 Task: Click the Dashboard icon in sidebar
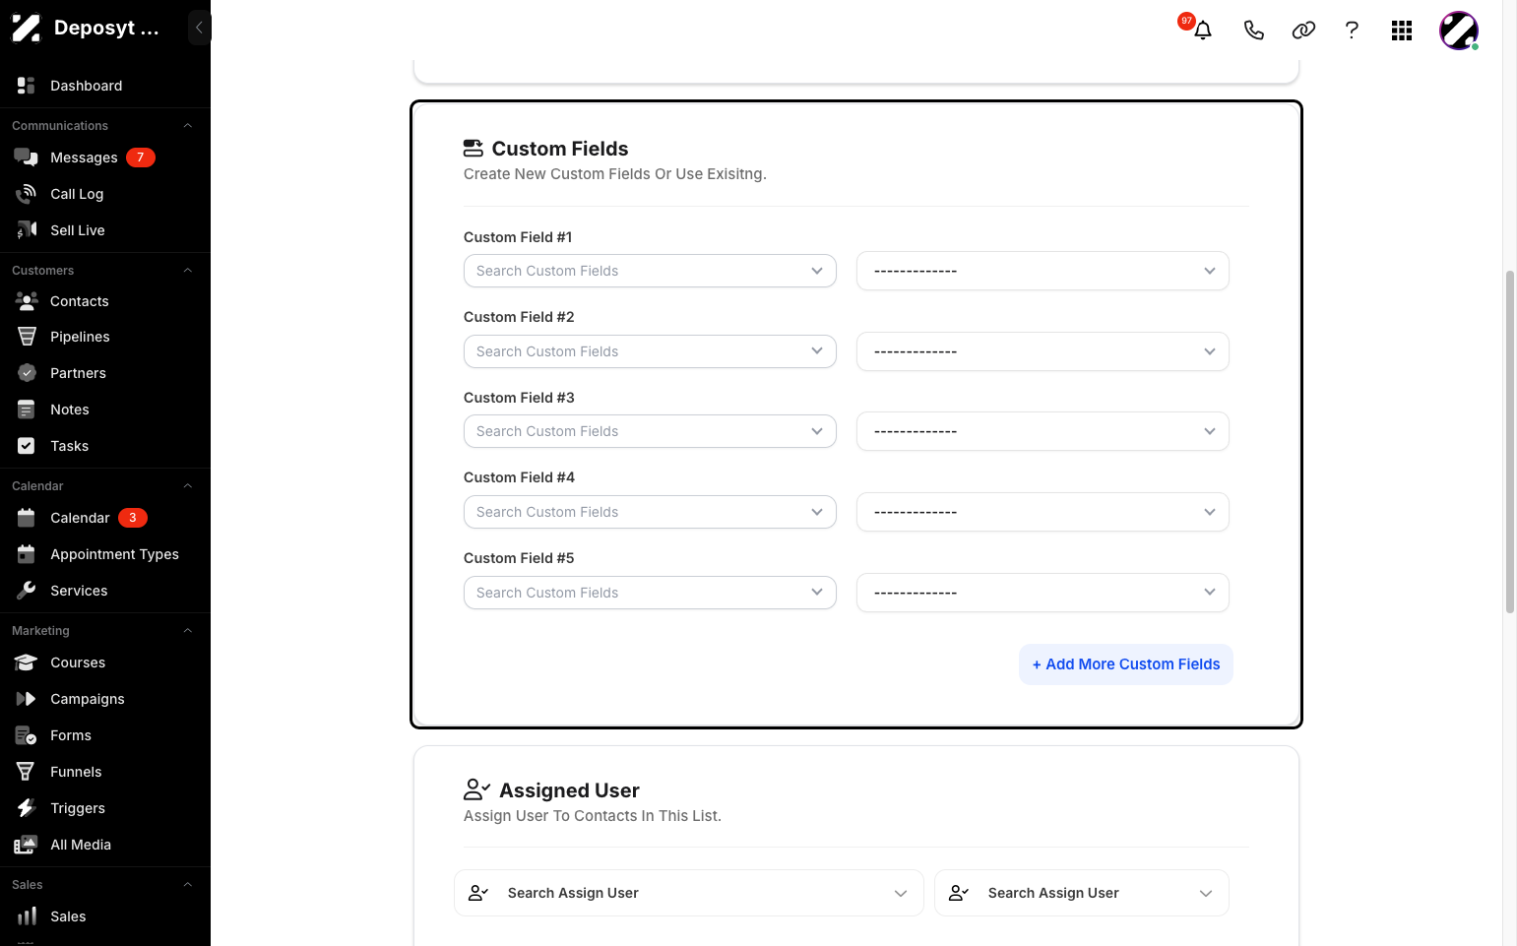(27, 86)
